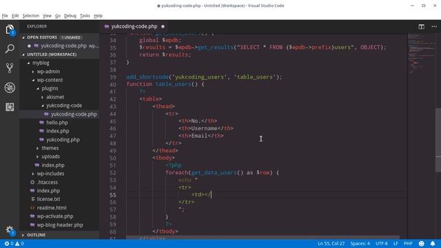Viewport: 441px width, 248px height.
Task: Open the File menu
Action: 5,16
